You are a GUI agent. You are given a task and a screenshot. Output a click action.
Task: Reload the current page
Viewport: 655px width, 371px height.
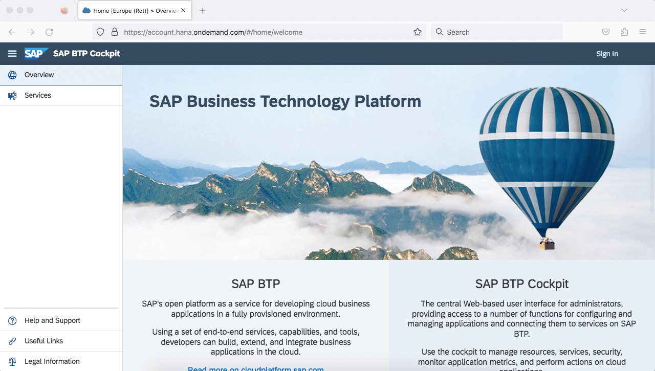[x=49, y=32]
